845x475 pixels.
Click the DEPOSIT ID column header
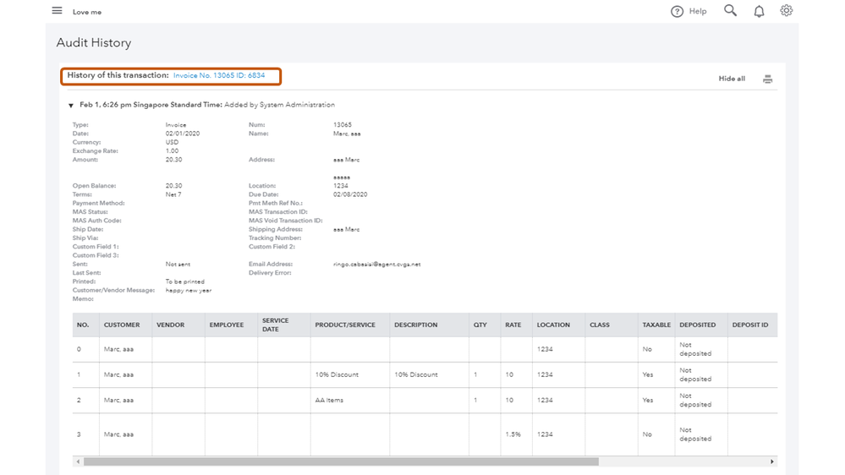point(750,325)
